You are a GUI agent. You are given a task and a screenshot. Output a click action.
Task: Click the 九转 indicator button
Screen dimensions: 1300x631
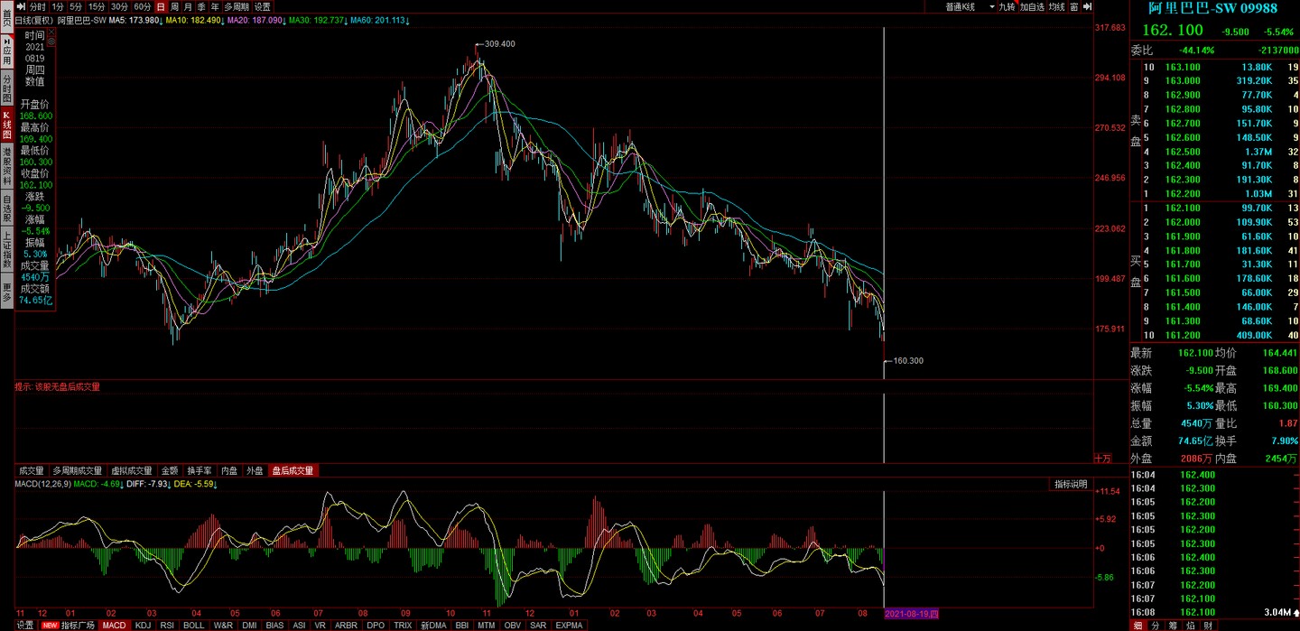pos(1007,6)
